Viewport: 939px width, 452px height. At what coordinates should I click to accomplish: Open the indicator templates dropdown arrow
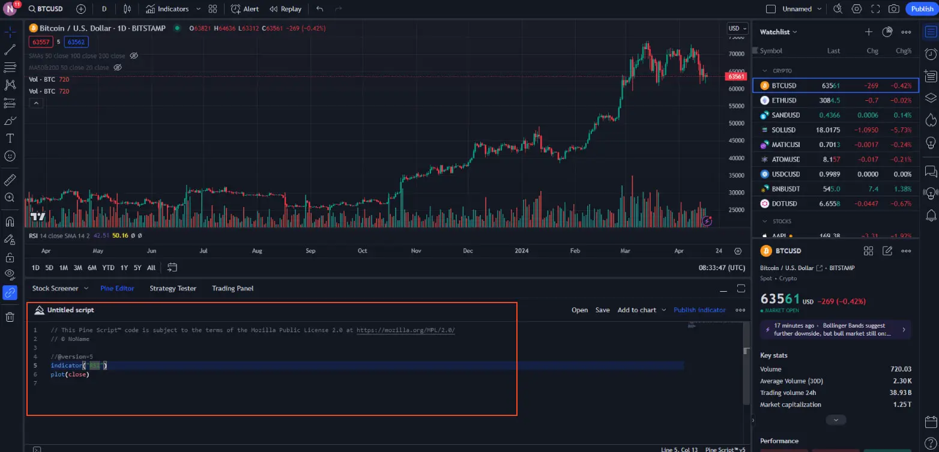pos(198,9)
